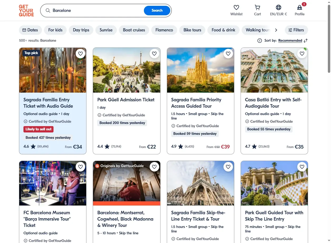This screenshot has height=243, width=331.
Task: Toggle the sort order arrows icon
Action: click(x=306, y=41)
